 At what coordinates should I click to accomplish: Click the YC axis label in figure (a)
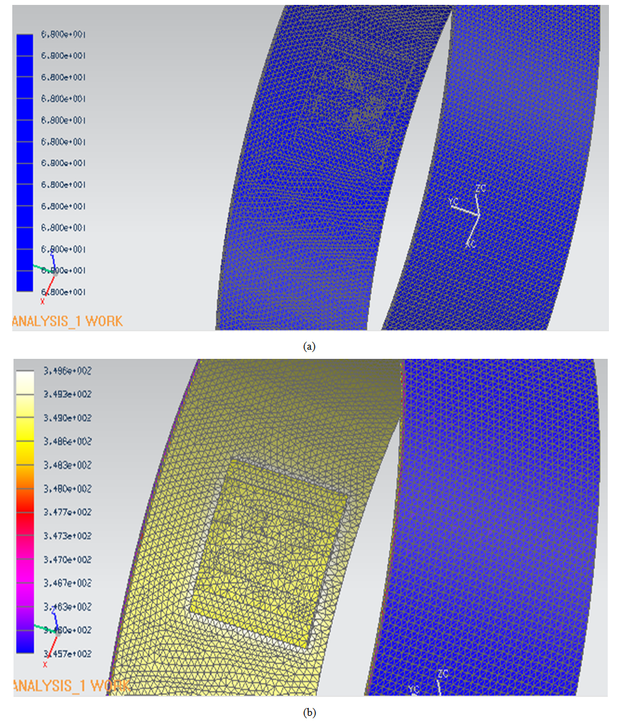453,201
